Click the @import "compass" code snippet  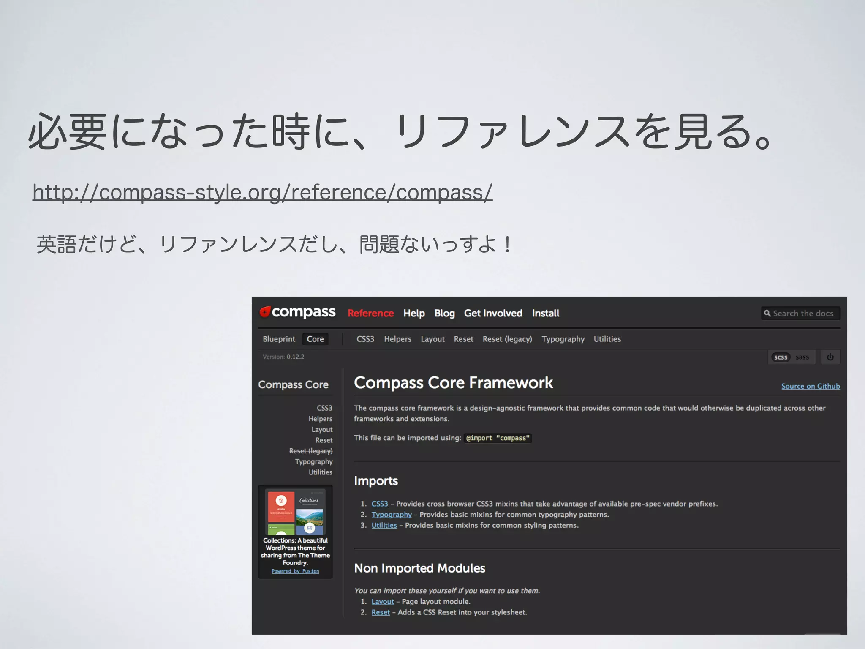[x=498, y=438]
